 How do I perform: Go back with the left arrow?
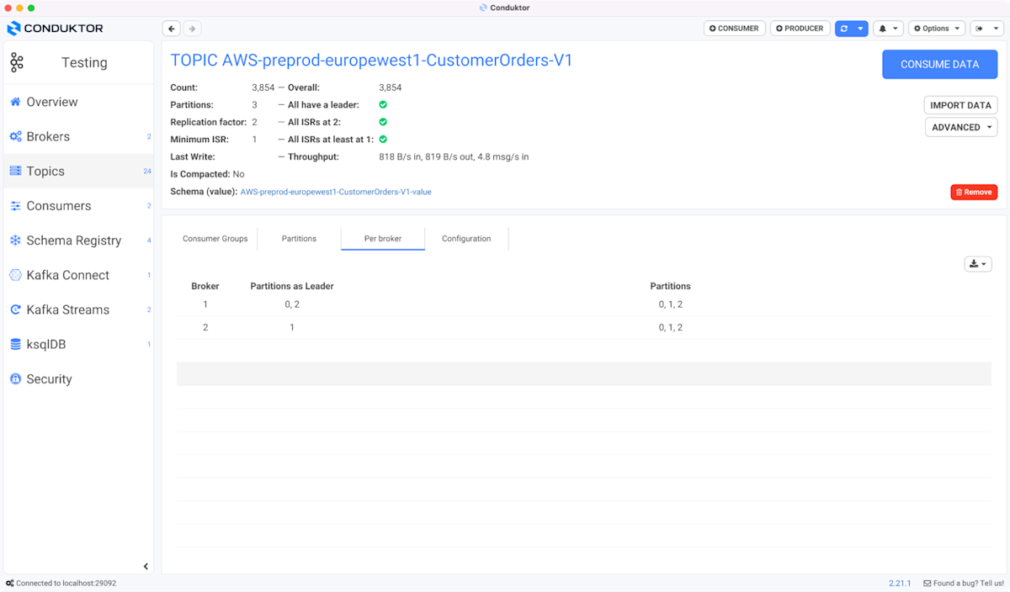click(x=172, y=29)
